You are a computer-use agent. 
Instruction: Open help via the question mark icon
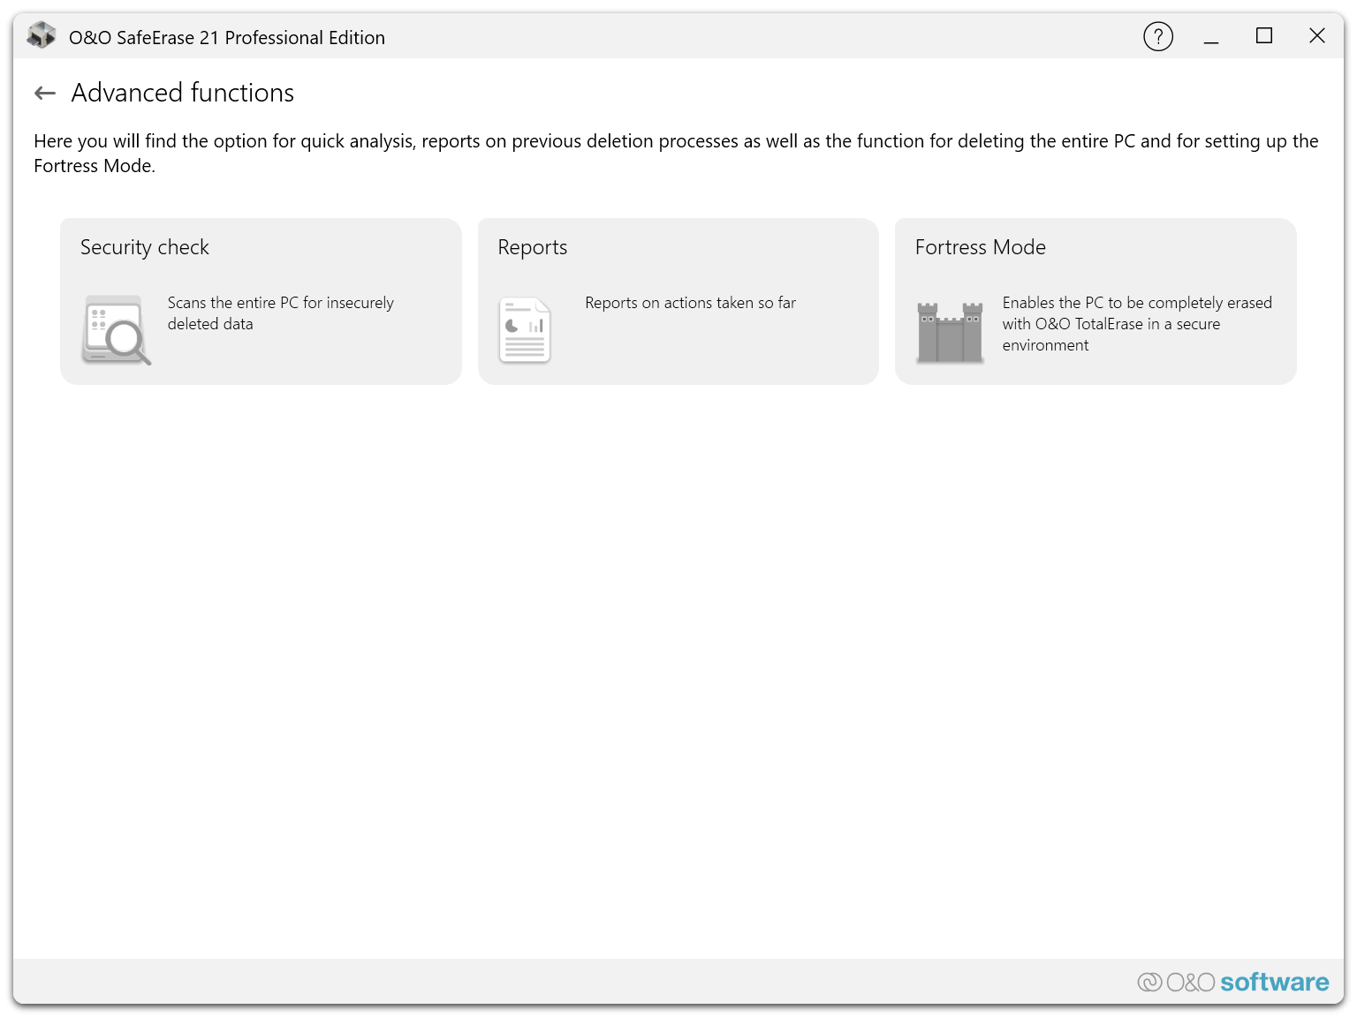(x=1157, y=37)
